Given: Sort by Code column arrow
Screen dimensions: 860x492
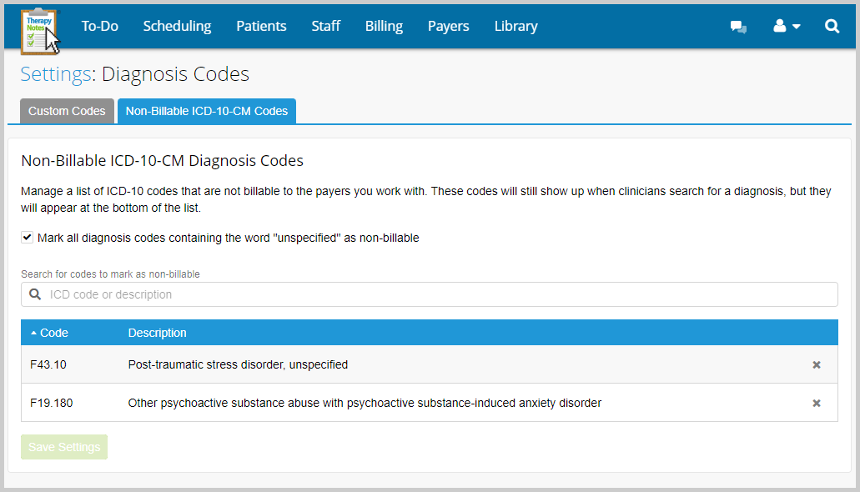Looking at the screenshot, I should coord(34,333).
